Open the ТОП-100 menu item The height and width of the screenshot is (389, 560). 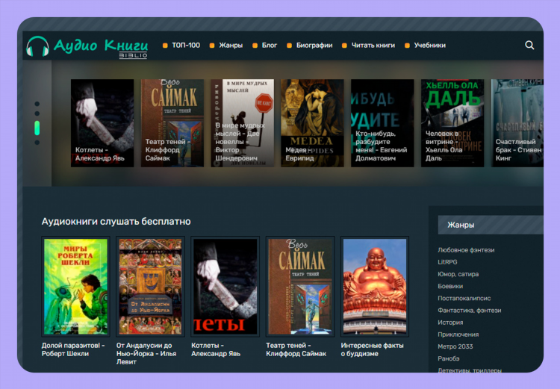click(x=186, y=46)
